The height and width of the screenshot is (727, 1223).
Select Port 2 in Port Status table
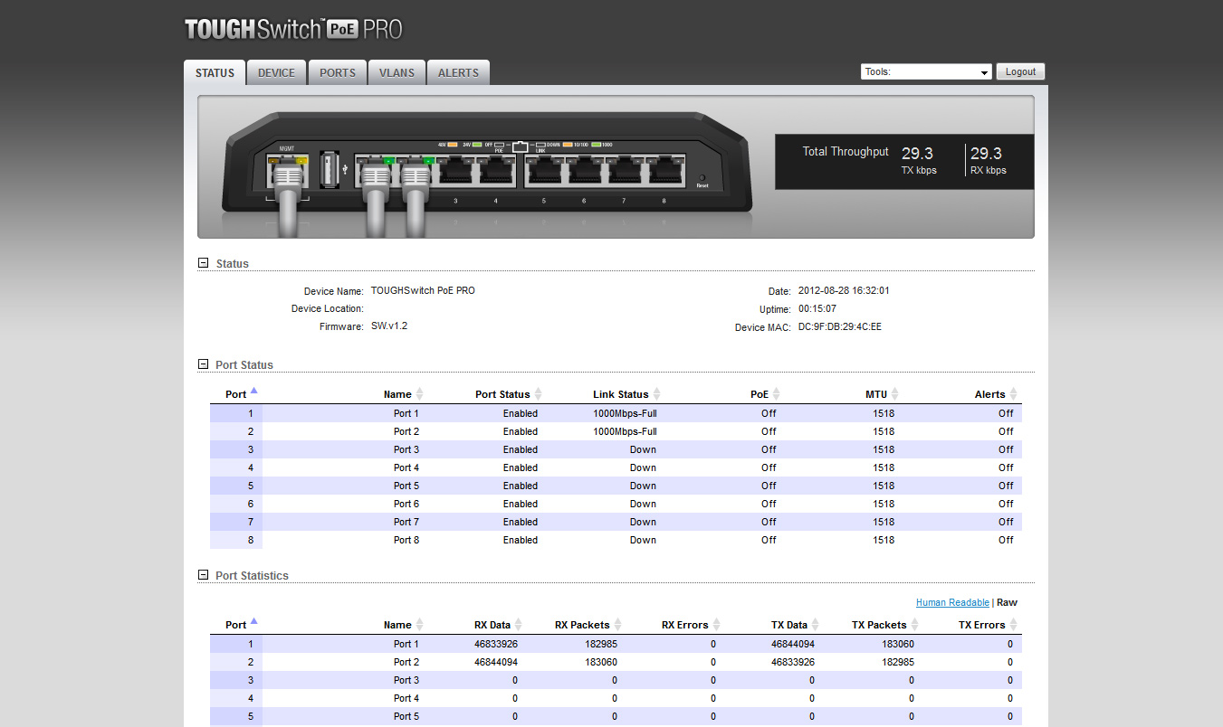(616, 431)
